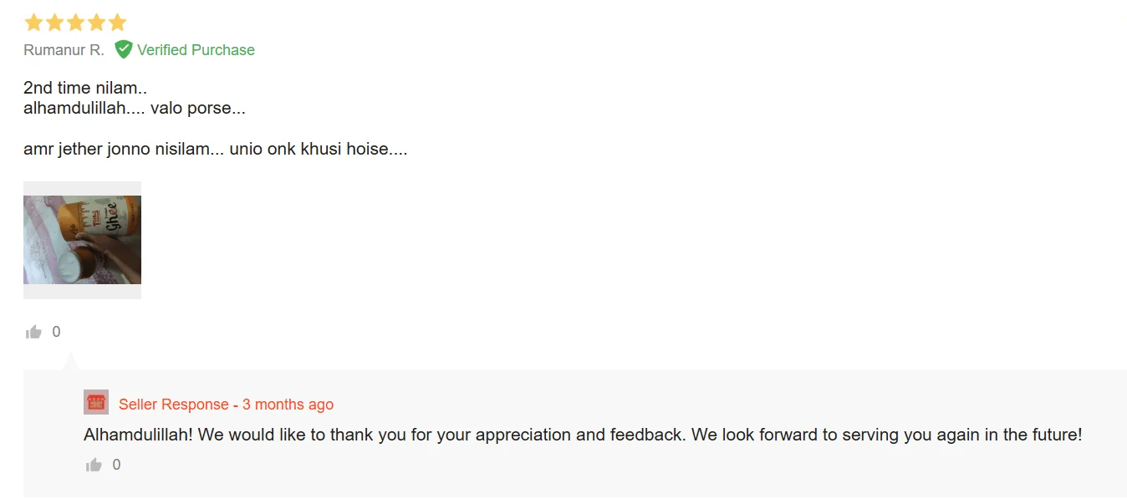1127x504 pixels.
Task: Click the 3 months ago timestamp
Action: click(x=288, y=405)
